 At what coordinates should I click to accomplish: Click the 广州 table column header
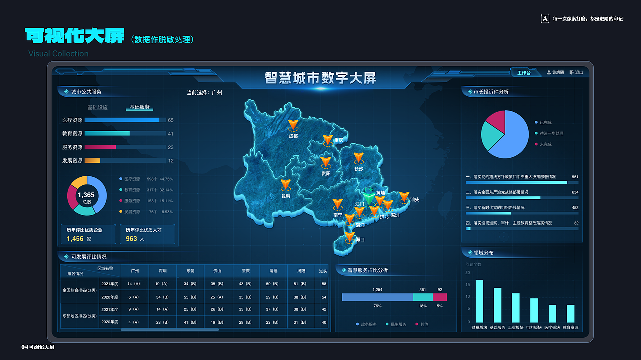(x=135, y=271)
